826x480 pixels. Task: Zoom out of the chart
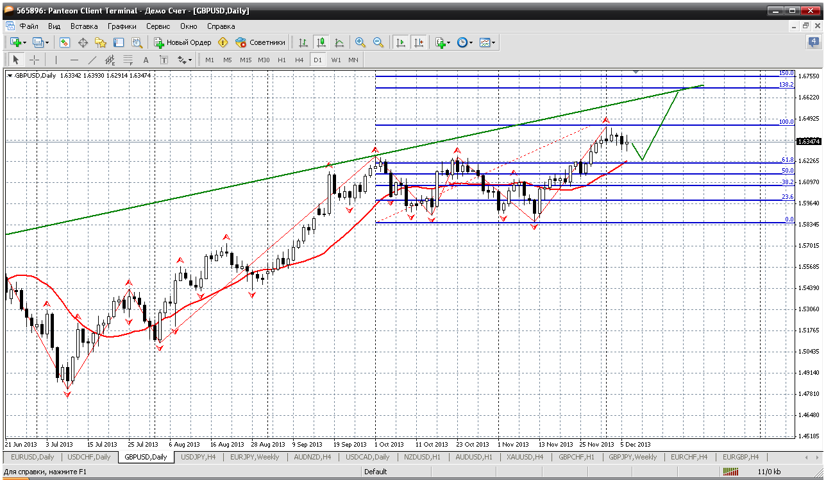click(378, 42)
